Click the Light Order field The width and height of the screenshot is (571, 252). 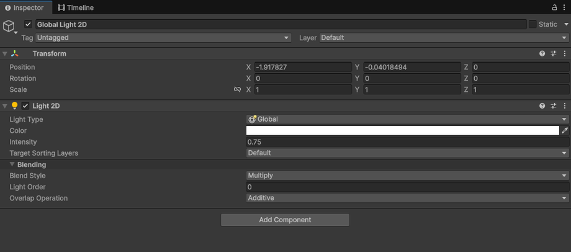coord(408,187)
